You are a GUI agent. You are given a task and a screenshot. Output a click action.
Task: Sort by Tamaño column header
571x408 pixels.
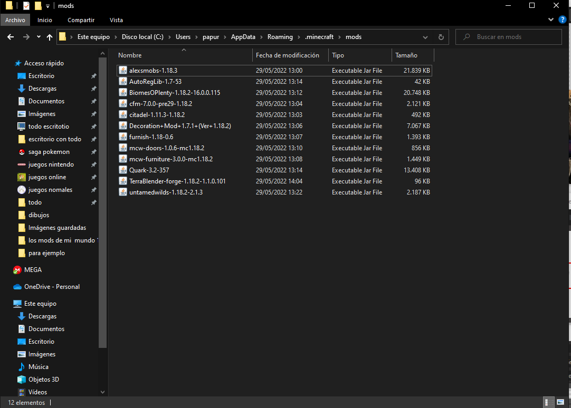coord(413,55)
